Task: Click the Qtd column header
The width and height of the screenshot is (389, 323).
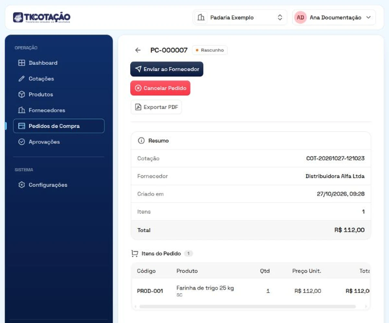Action: (x=265, y=271)
